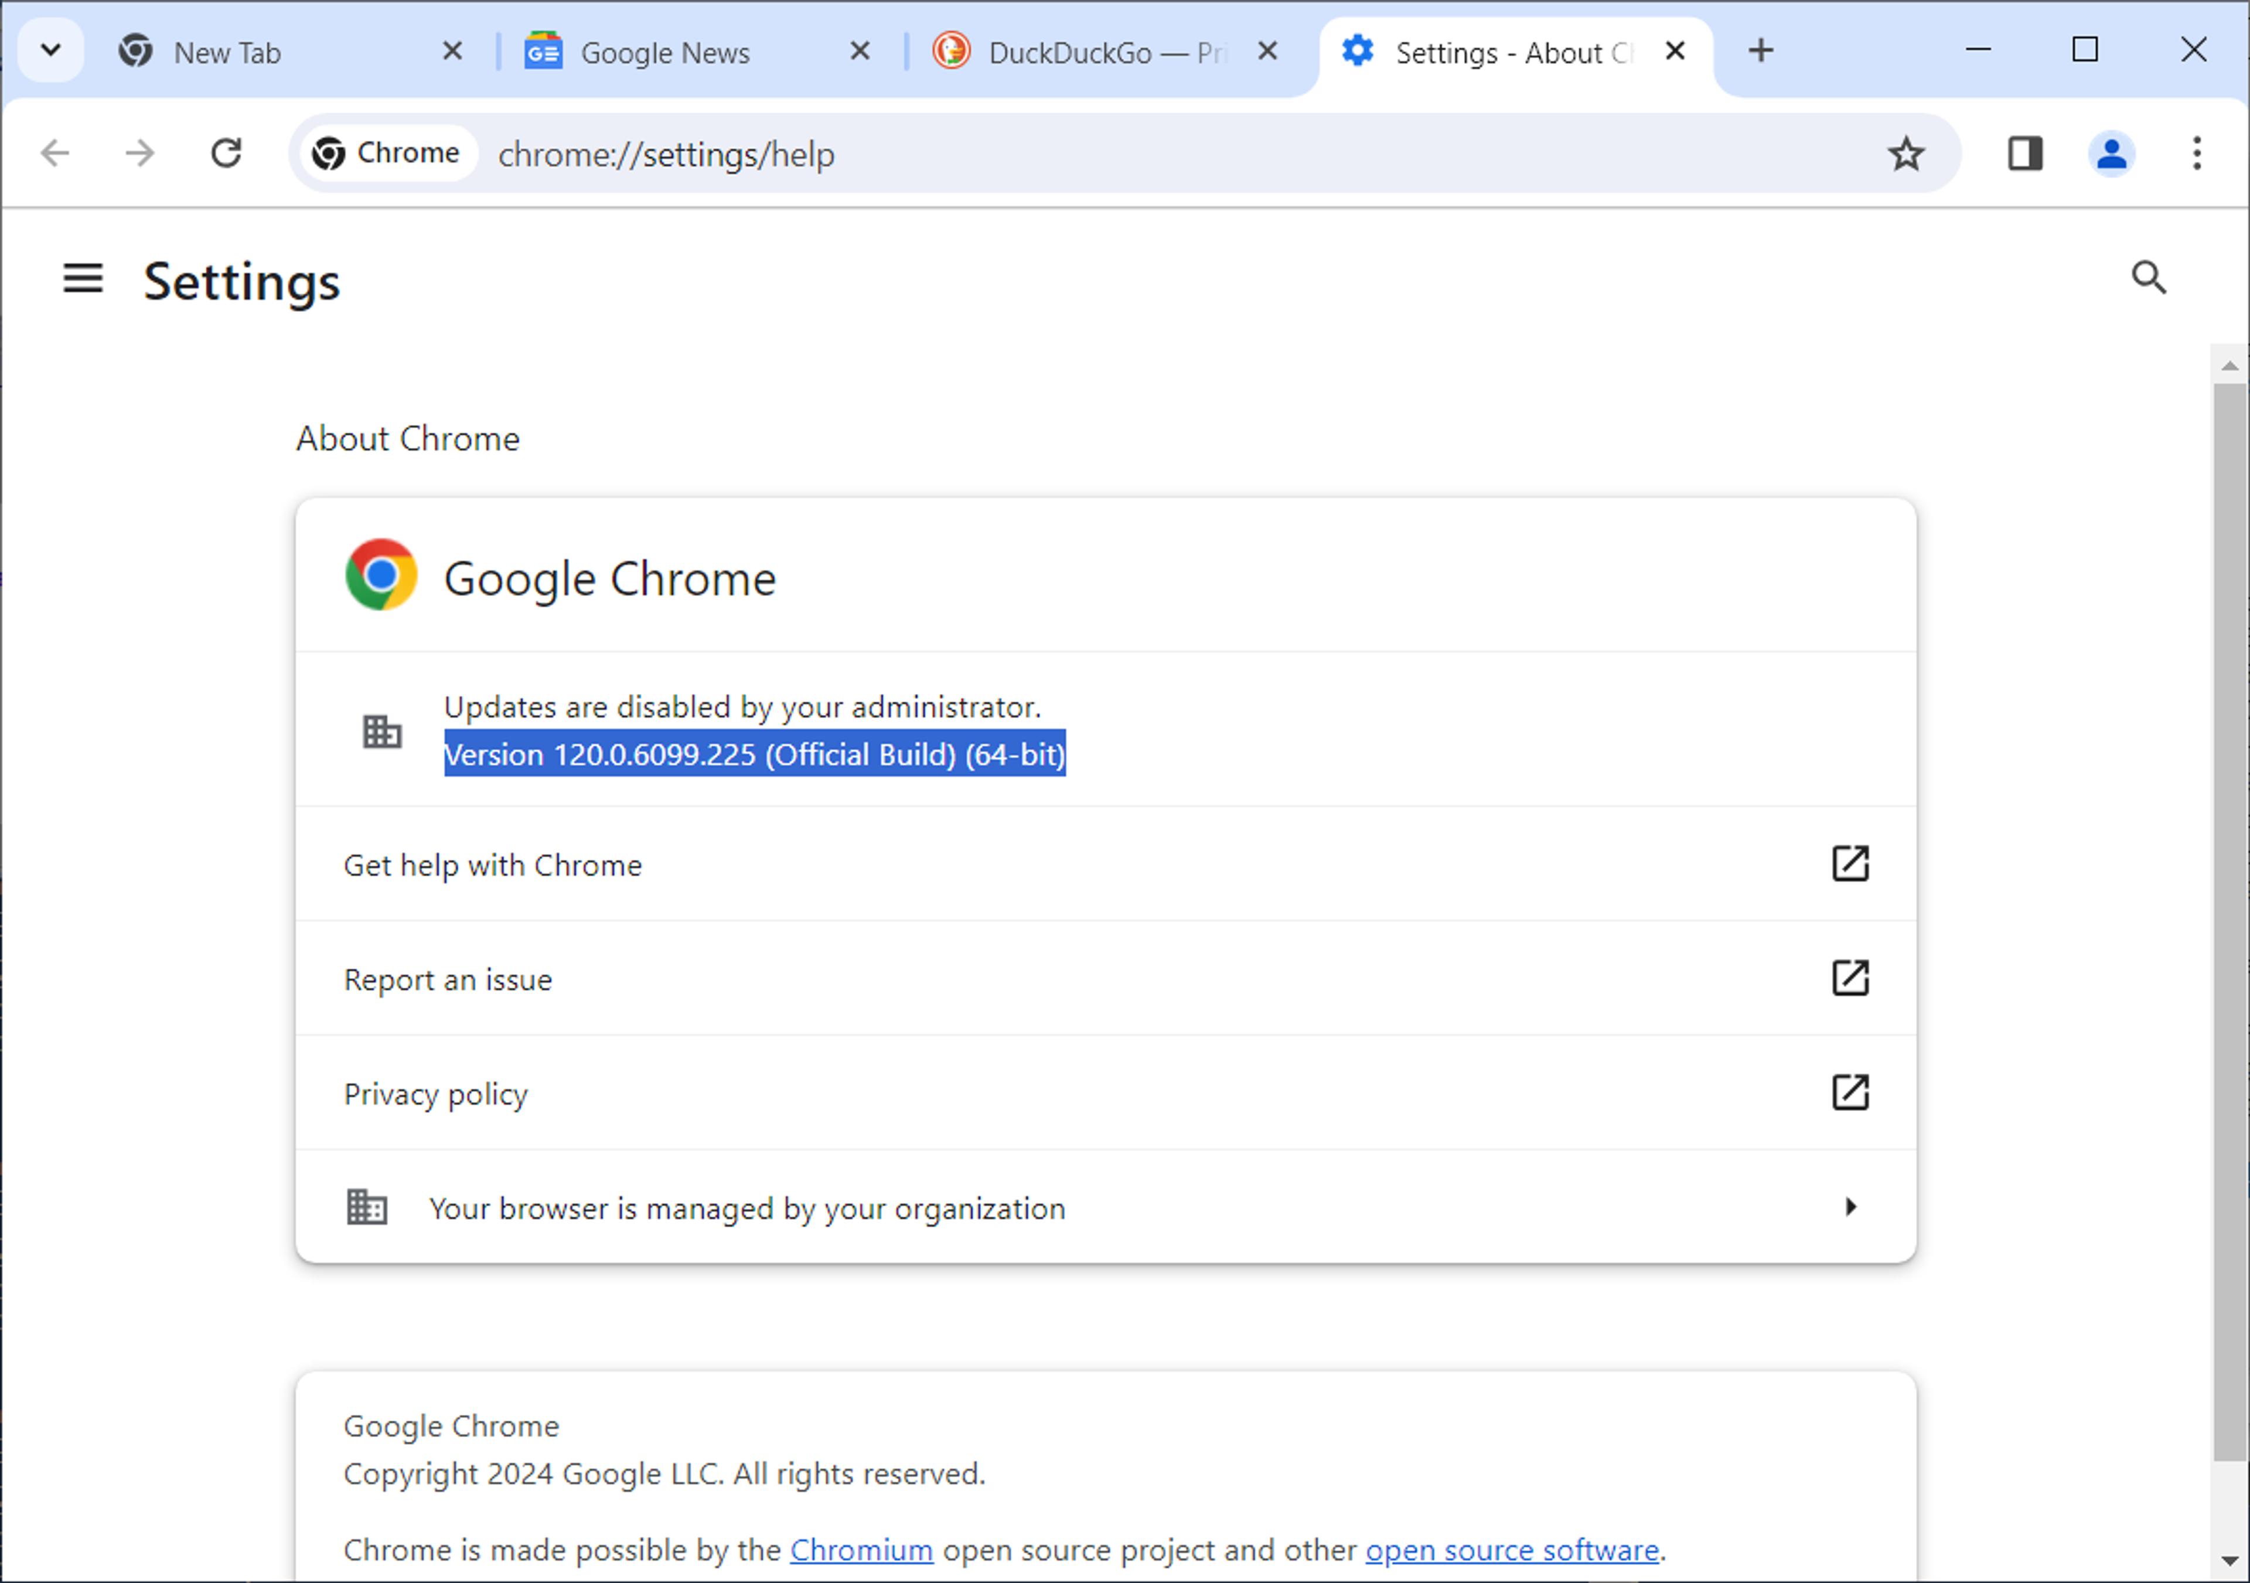Close the DuckDuckGo tab

tap(1267, 51)
